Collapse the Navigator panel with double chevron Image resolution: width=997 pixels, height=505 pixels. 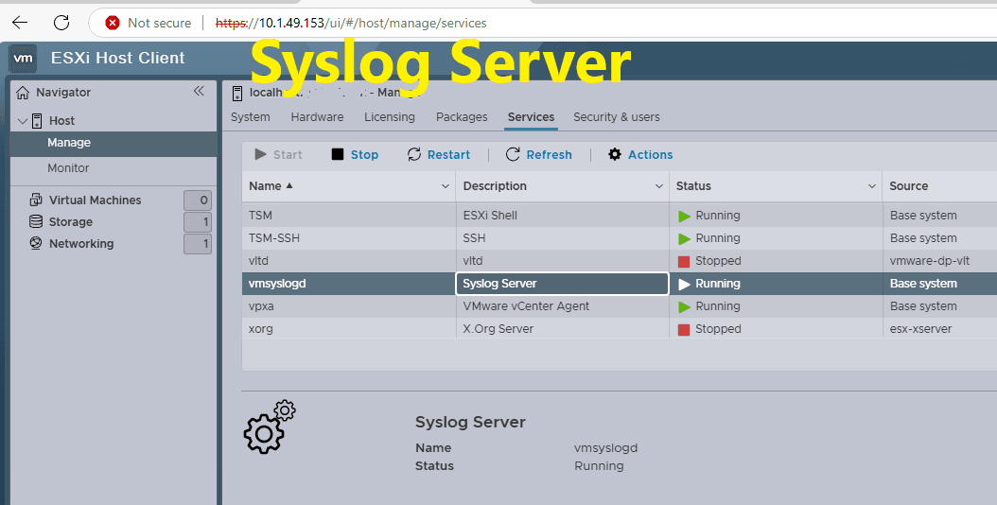click(x=199, y=91)
